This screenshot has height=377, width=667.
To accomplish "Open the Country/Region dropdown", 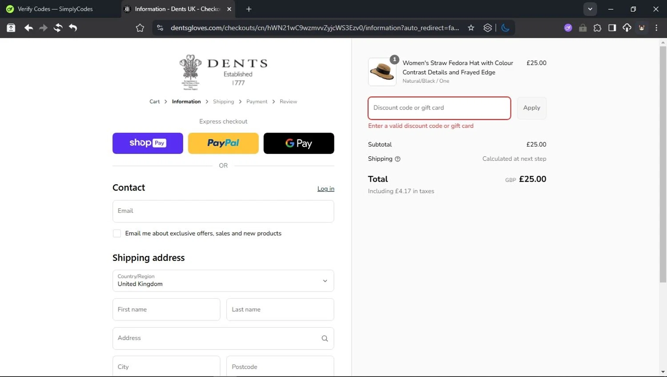I will [223, 281].
